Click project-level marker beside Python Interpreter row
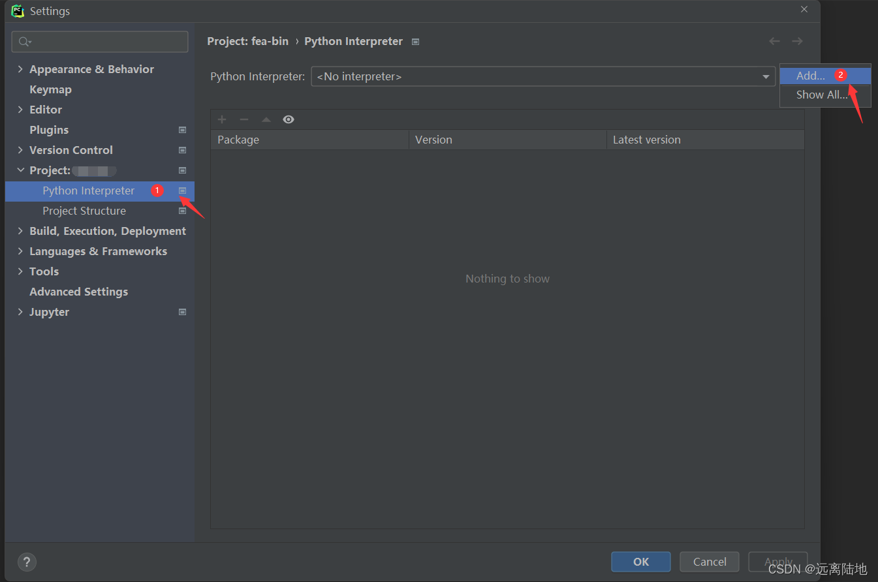The width and height of the screenshot is (878, 582). pyautogui.click(x=183, y=191)
